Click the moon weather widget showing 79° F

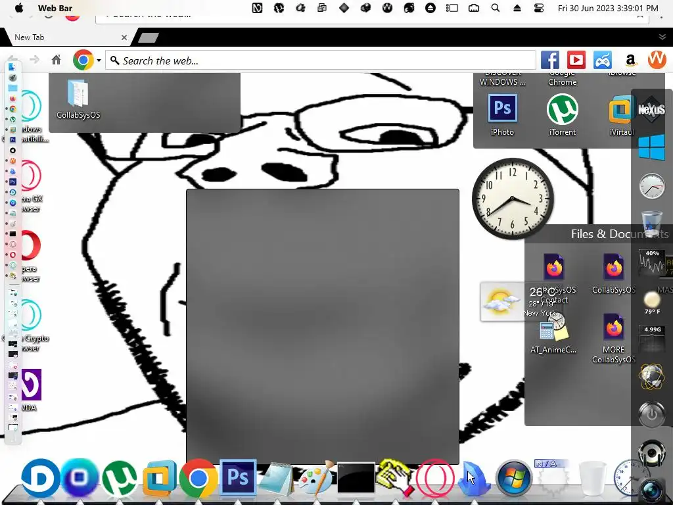click(x=652, y=301)
